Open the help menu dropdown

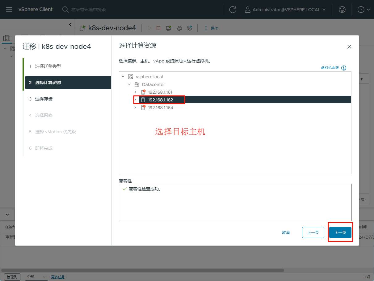(x=363, y=10)
